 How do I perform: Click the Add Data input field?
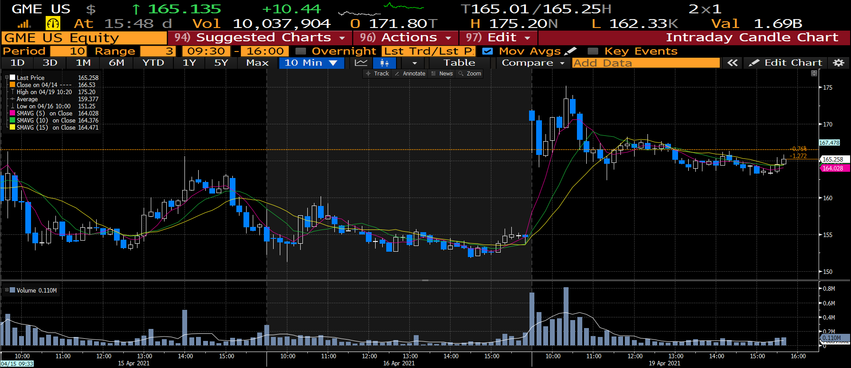(x=646, y=63)
